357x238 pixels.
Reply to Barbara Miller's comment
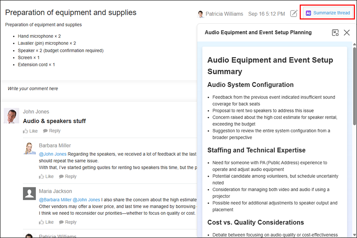68,177
